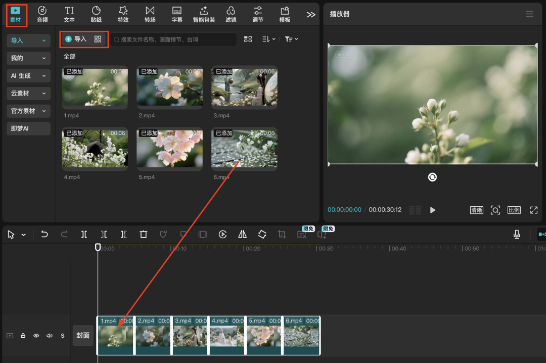Open the QR code import icon
The image size is (546, 363).
tap(98, 39)
